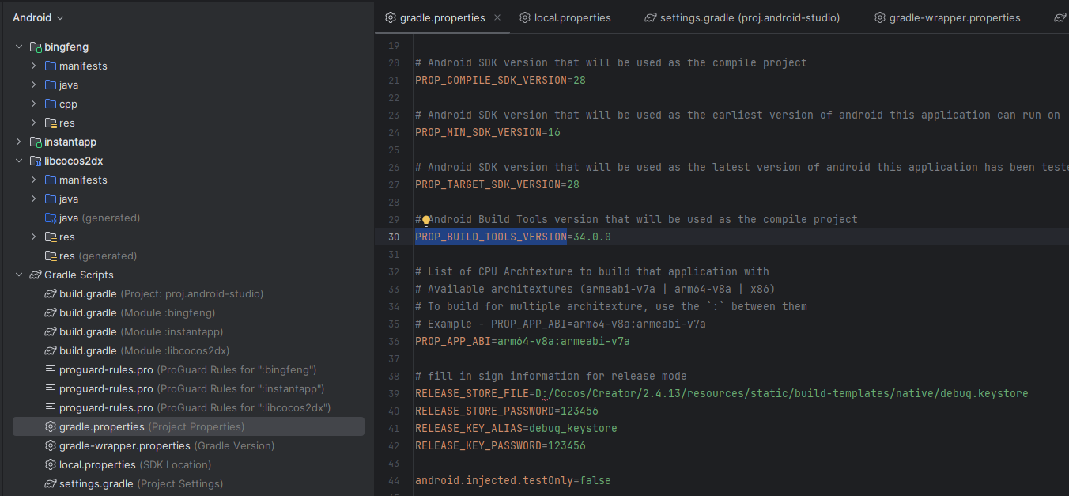
Task: Collapse the Gradle Scripts node
Action: coord(19,275)
